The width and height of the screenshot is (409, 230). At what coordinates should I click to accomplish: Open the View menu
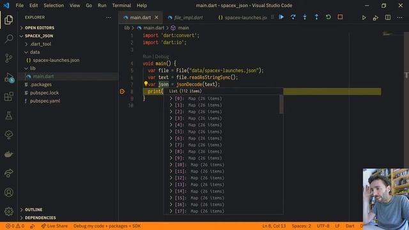tap(75, 6)
